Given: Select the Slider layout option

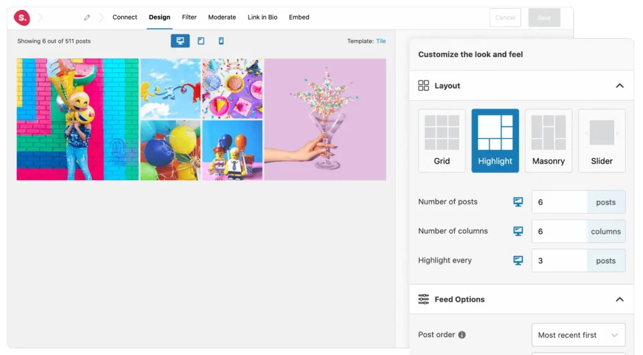Looking at the screenshot, I should pyautogui.click(x=602, y=140).
